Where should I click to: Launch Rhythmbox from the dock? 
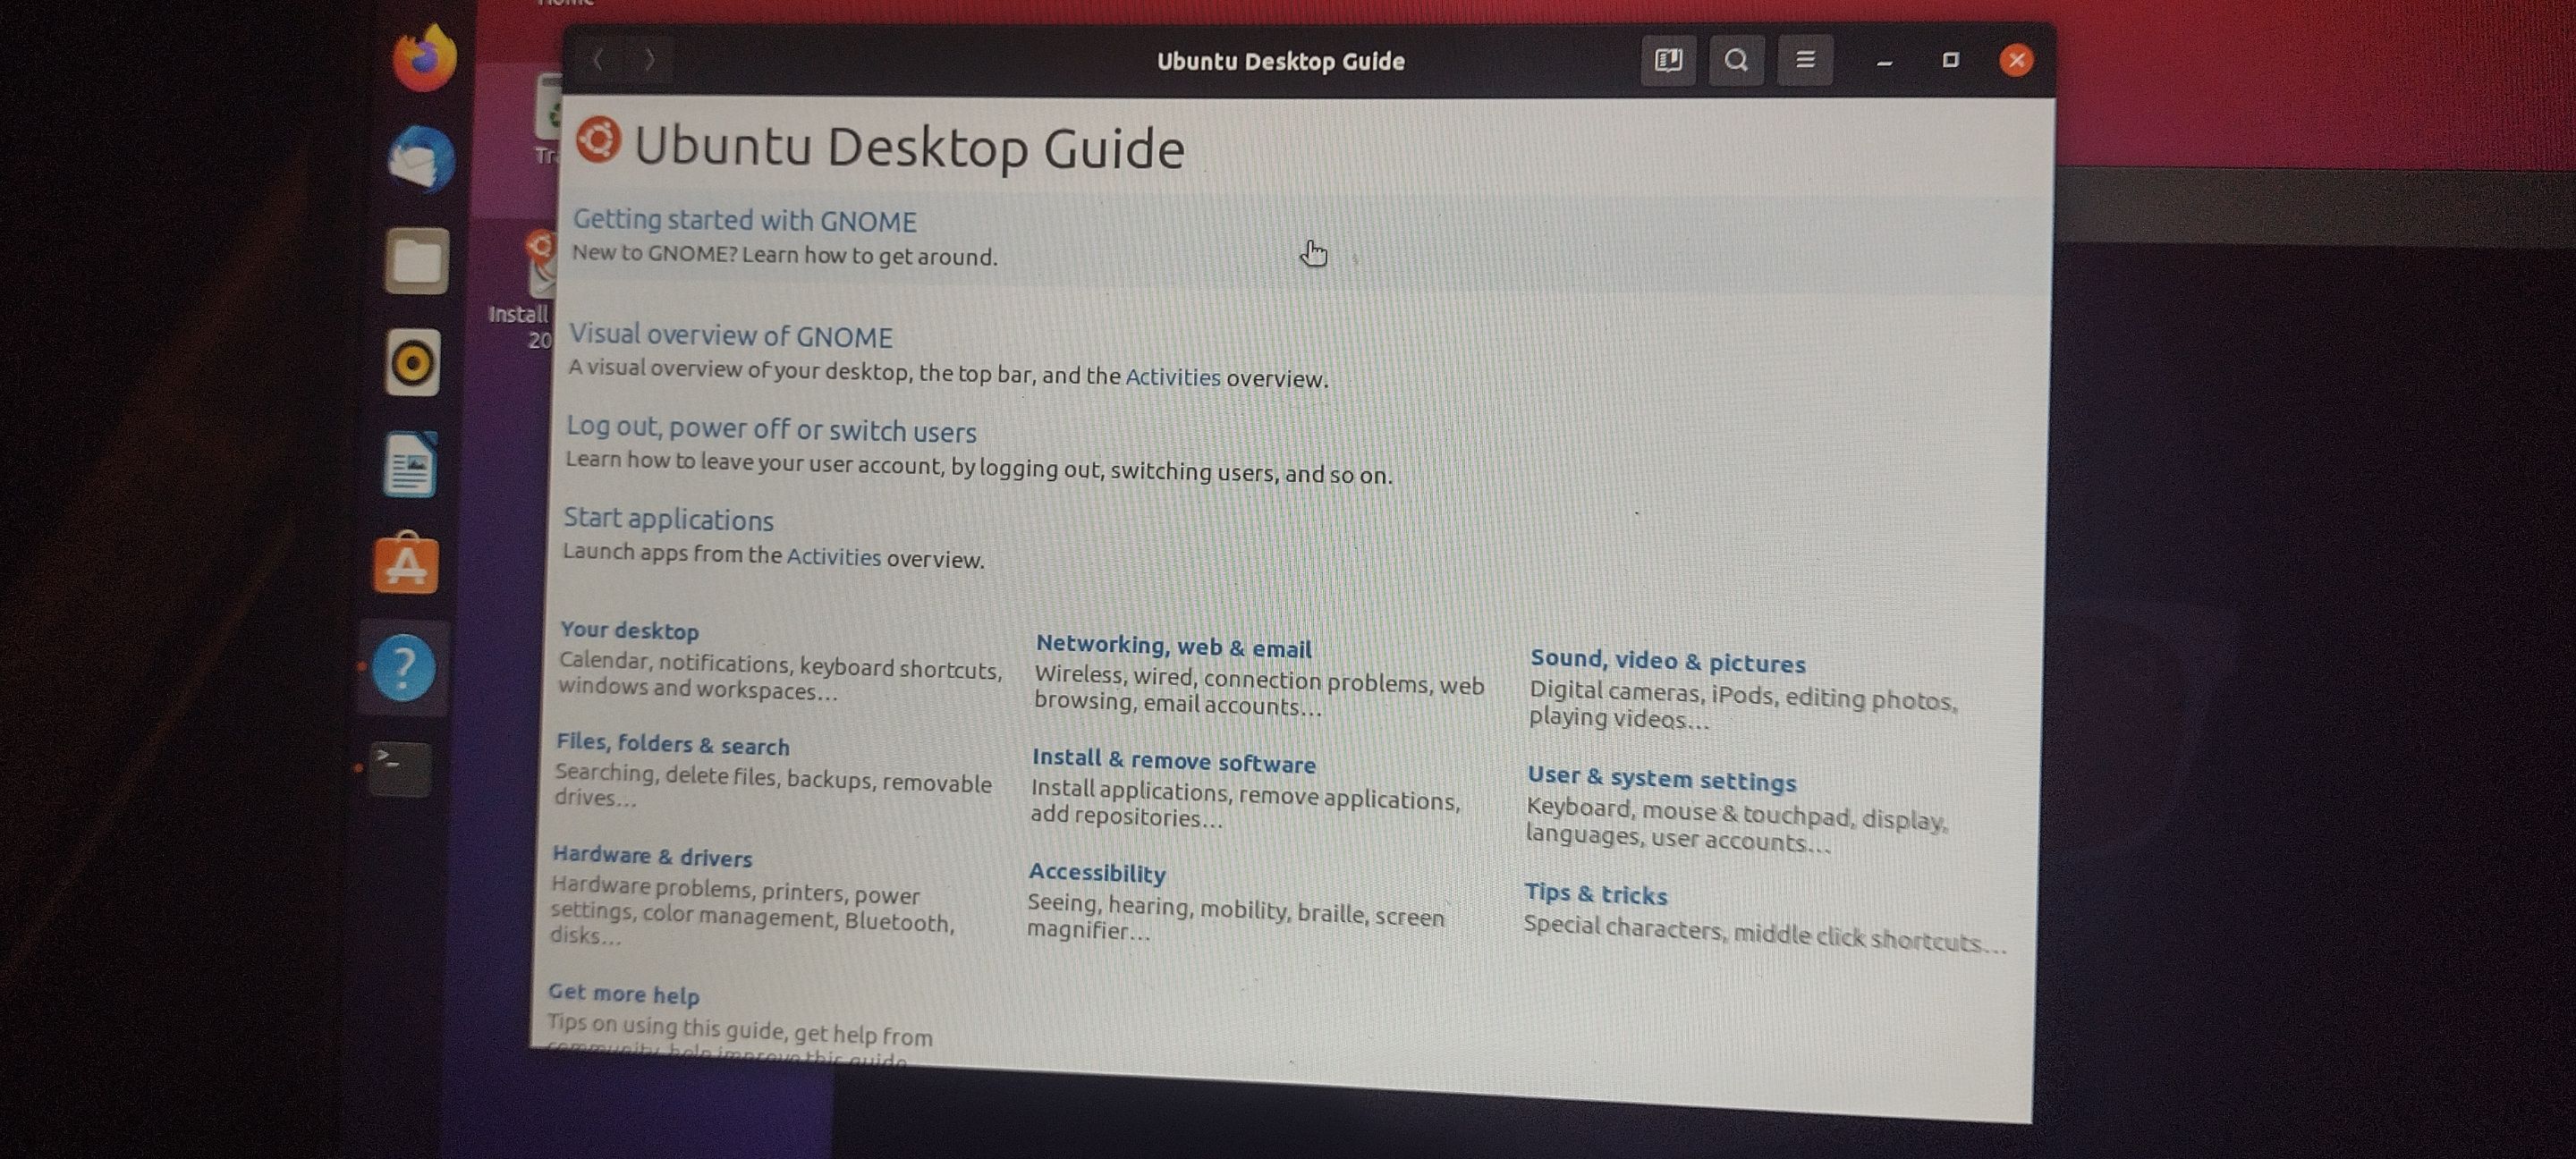(412, 363)
